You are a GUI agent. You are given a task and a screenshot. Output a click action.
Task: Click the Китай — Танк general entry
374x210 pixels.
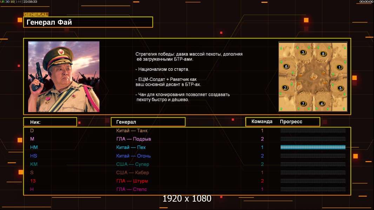click(132, 131)
